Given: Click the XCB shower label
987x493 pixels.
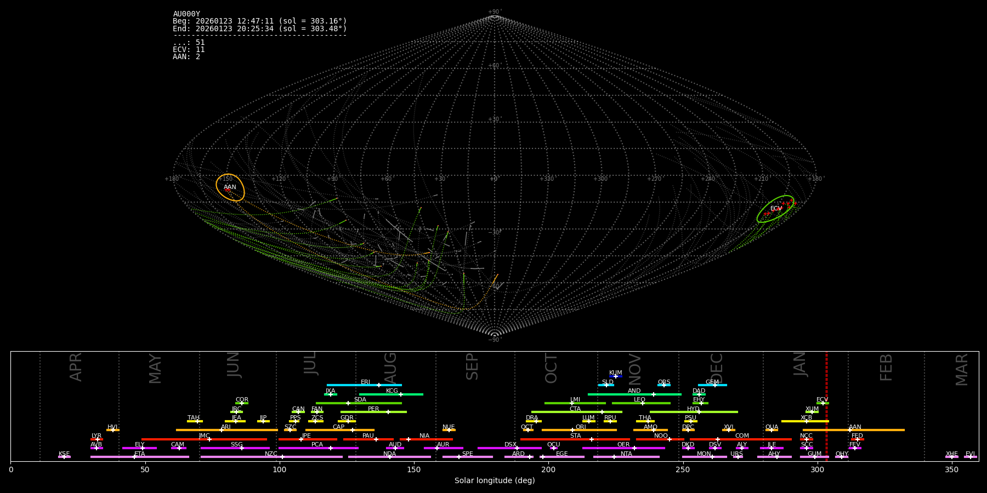Looking at the screenshot, I should 806,418.
